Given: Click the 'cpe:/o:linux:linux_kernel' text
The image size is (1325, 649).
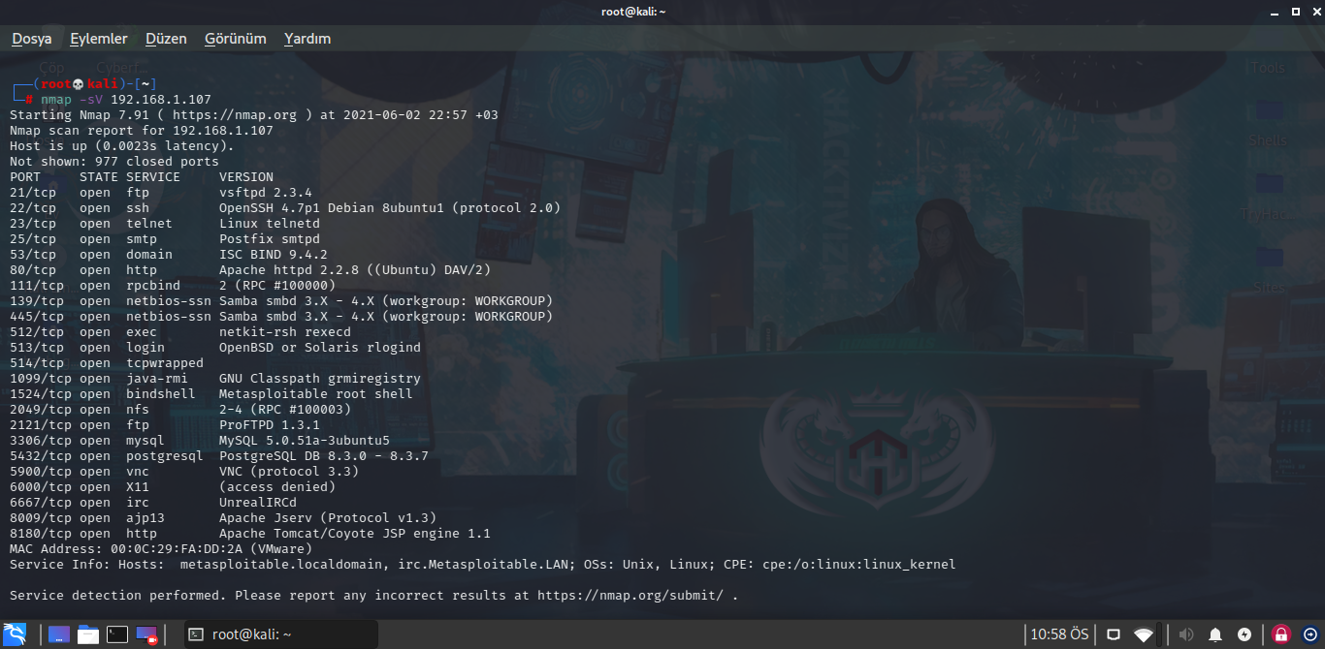Looking at the screenshot, I should [x=859, y=565].
